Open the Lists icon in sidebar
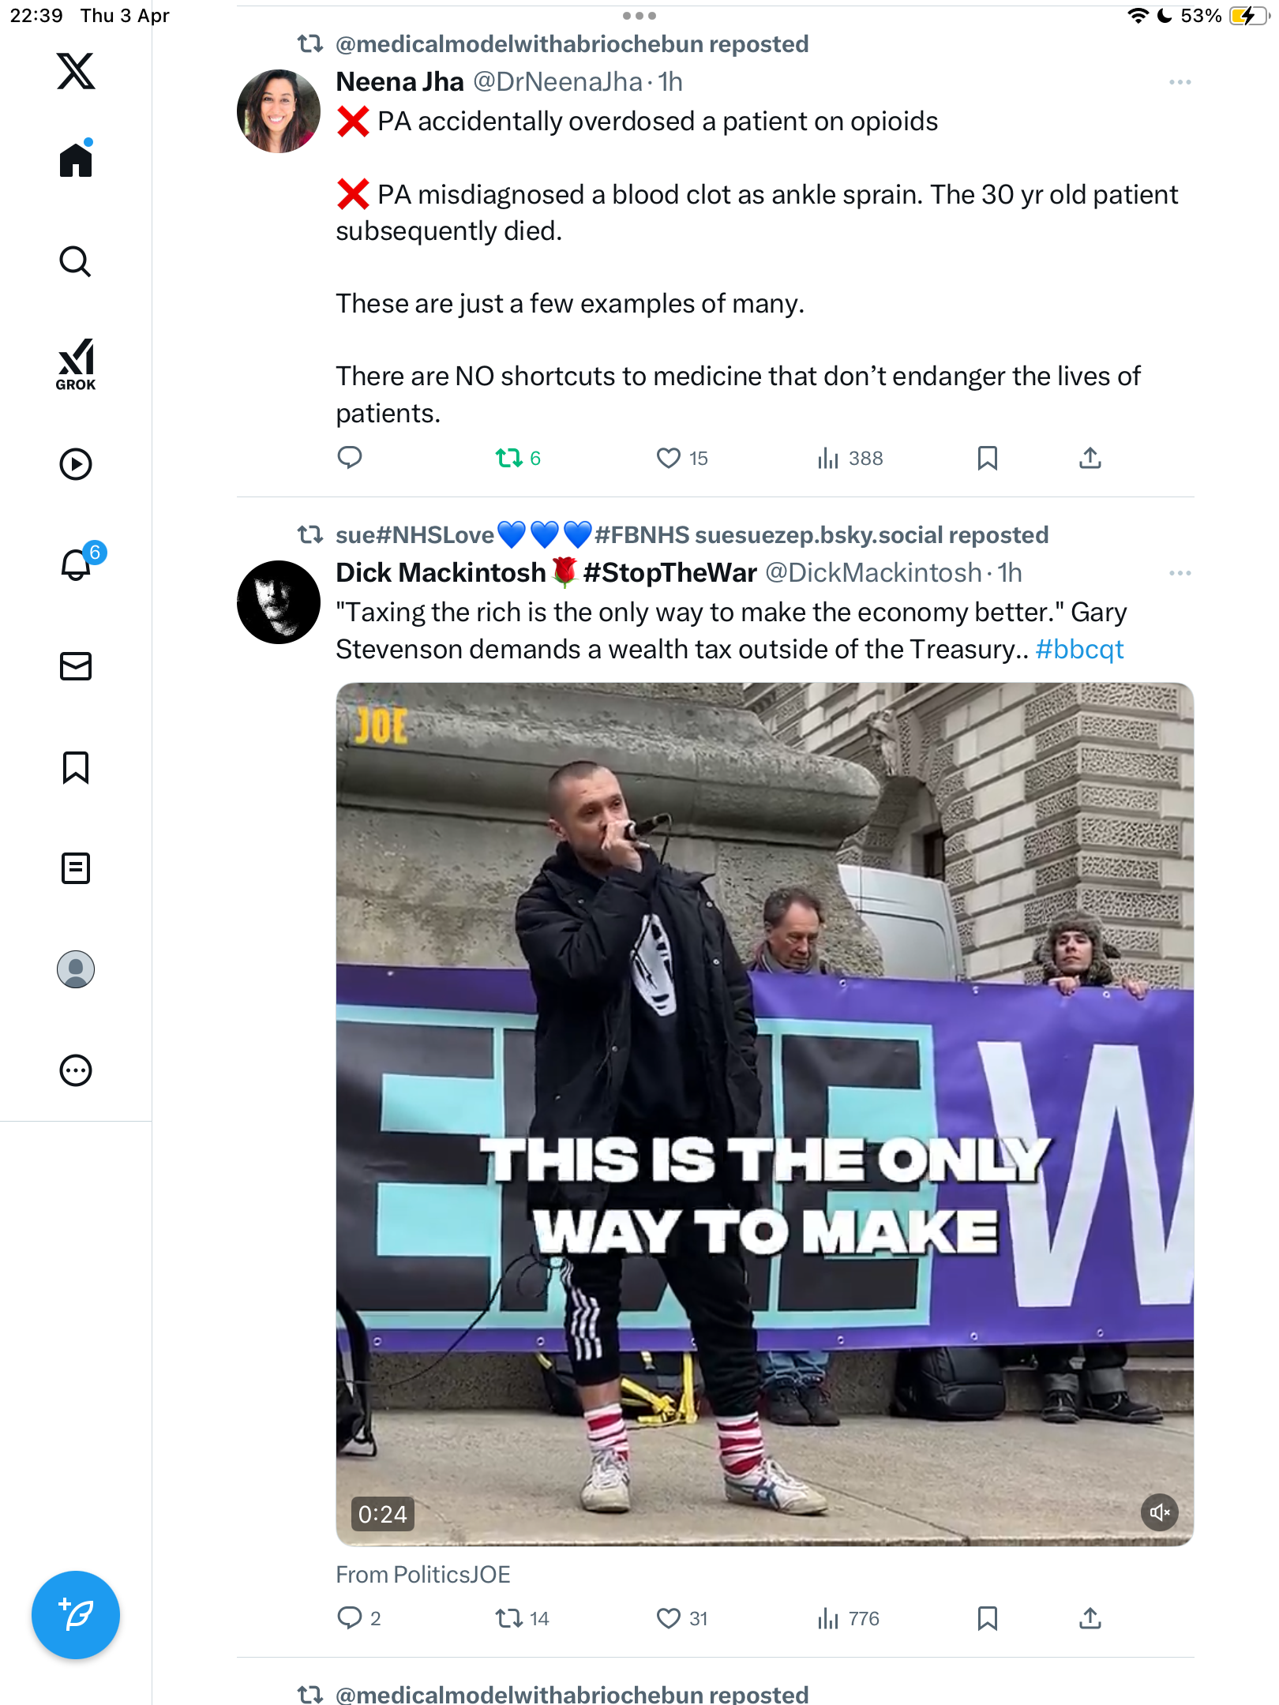Viewport: 1279px width, 1705px height. click(x=76, y=868)
